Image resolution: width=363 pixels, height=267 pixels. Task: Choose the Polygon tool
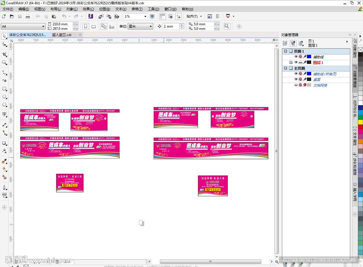(4, 105)
